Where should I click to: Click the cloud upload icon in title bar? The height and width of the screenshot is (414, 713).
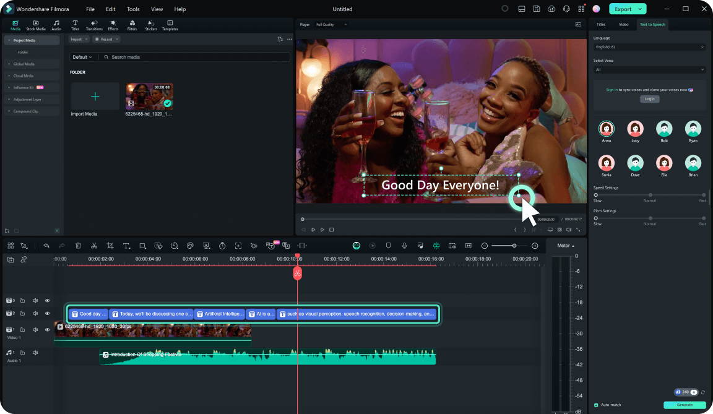[x=551, y=9]
